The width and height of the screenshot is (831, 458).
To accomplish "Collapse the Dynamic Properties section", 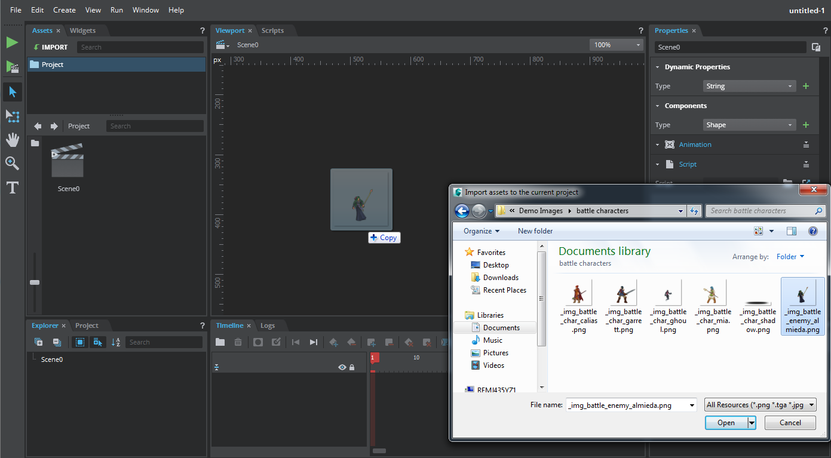I will coord(658,67).
